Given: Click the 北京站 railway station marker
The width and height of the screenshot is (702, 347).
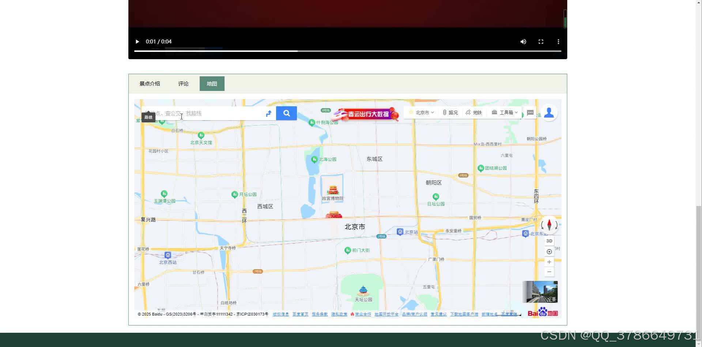Looking at the screenshot, I should 400,232.
